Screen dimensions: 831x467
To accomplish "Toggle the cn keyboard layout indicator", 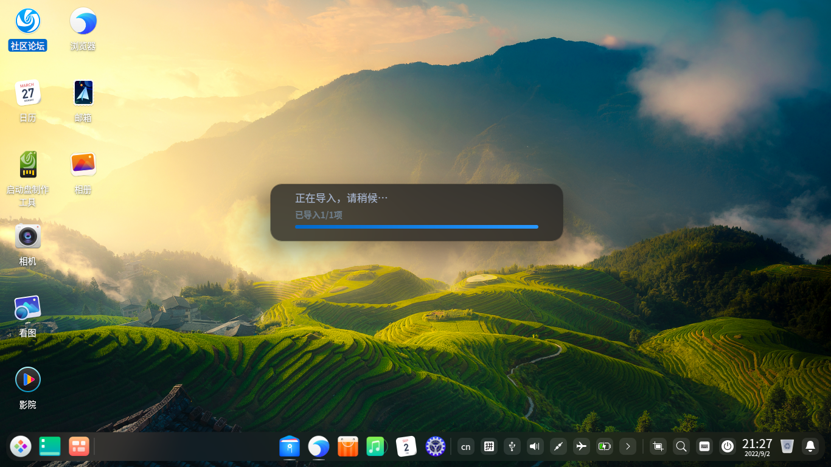I will [465, 446].
